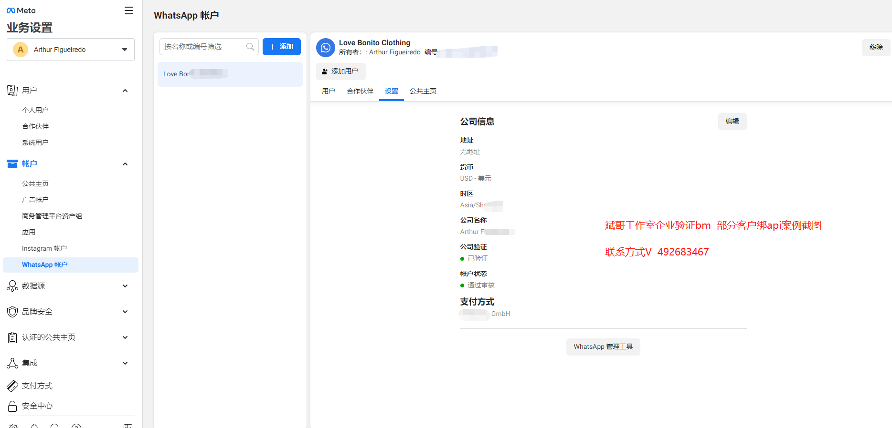Click the yellow A avatar icon

pyautogui.click(x=21, y=50)
